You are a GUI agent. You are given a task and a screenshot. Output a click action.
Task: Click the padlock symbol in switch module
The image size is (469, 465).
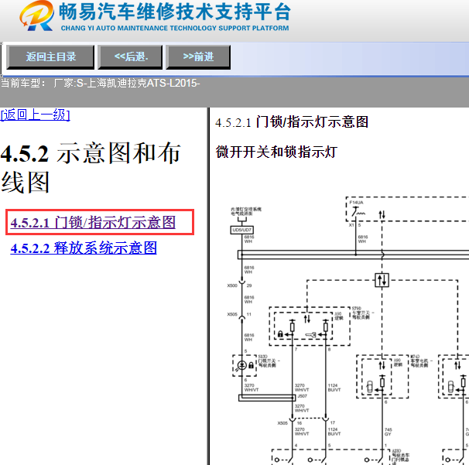[x=280, y=334]
